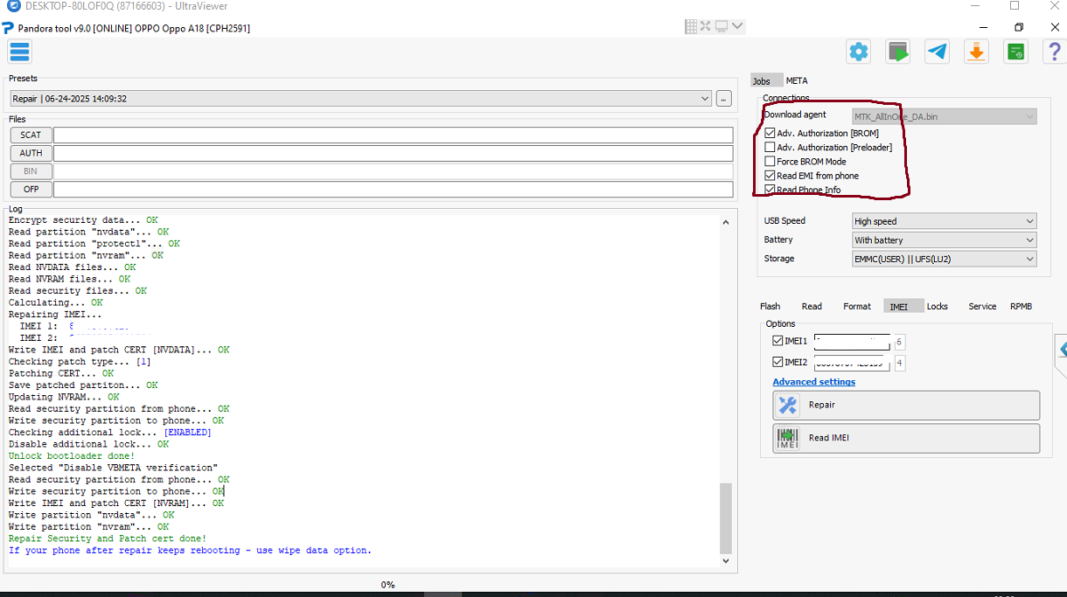Viewport: 1067px width, 597px height.
Task: Switch to the Flash tab
Action: 770,306
